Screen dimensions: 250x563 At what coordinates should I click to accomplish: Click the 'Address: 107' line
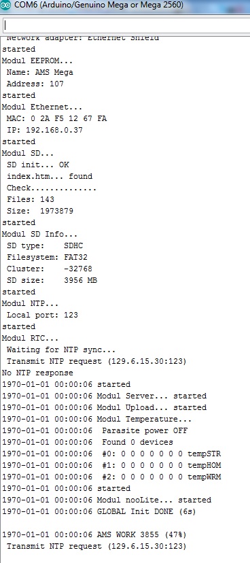pos(35,84)
